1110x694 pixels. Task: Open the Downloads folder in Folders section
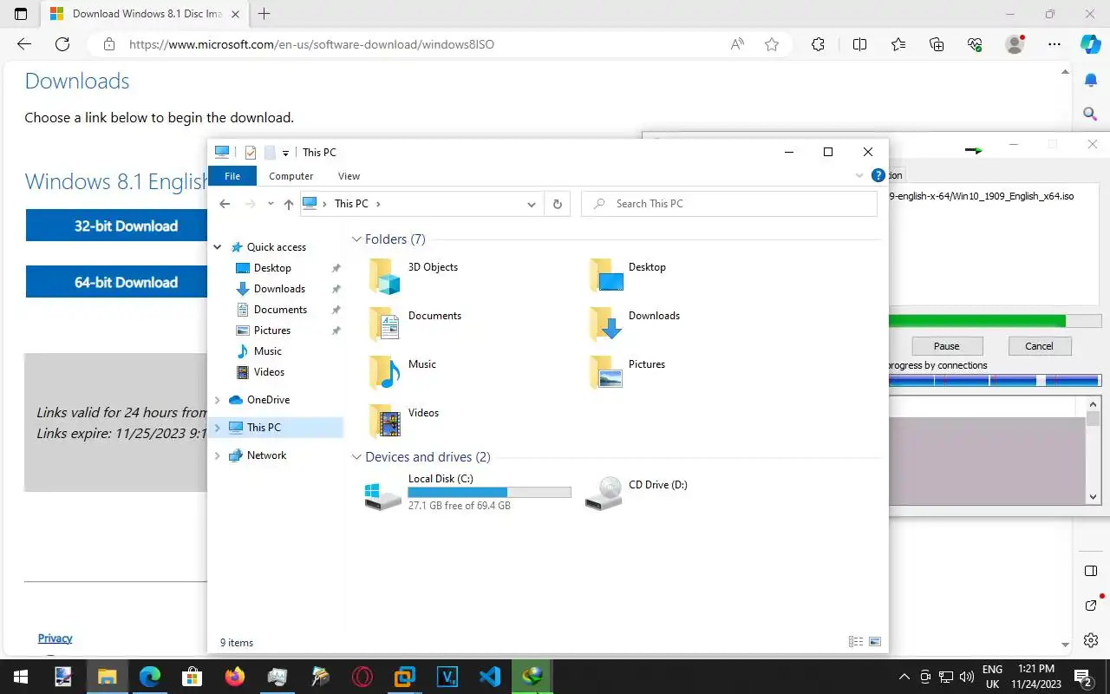coord(635,324)
